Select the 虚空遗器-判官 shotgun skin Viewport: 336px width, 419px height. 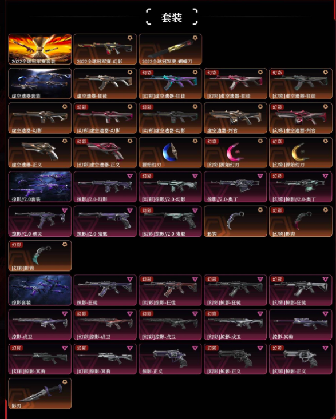[235, 118]
